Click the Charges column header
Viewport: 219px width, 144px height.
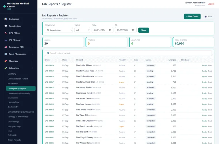click(172, 60)
